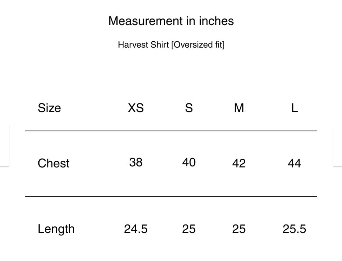Select the L size column header
The width and height of the screenshot is (342, 261).
pos(294,108)
